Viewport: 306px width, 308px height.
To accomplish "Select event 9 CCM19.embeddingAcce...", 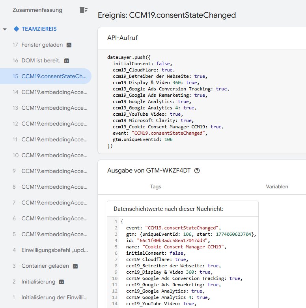I will tap(46, 171).
